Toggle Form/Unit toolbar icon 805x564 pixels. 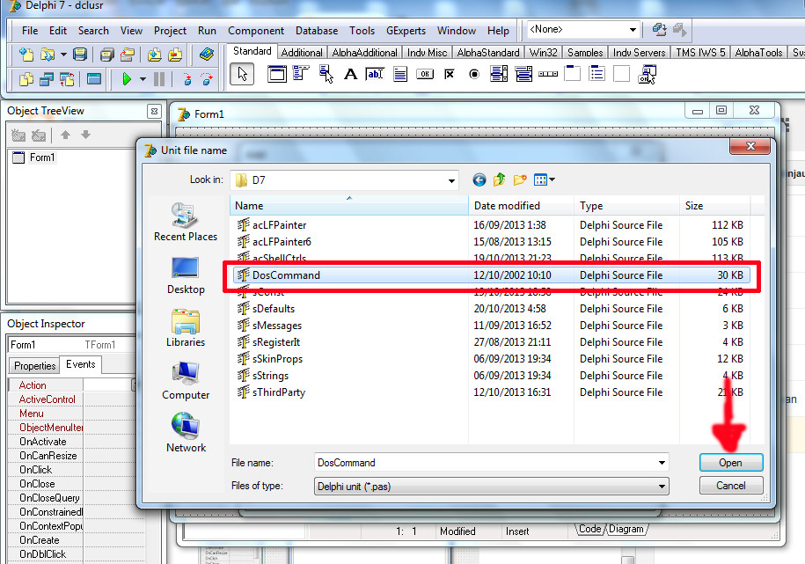67,79
